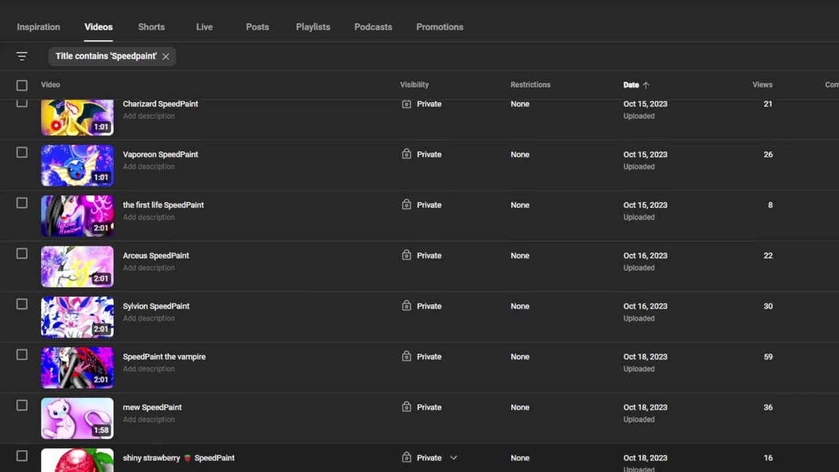Toggle the select-all videos checkbox

pyautogui.click(x=22, y=85)
